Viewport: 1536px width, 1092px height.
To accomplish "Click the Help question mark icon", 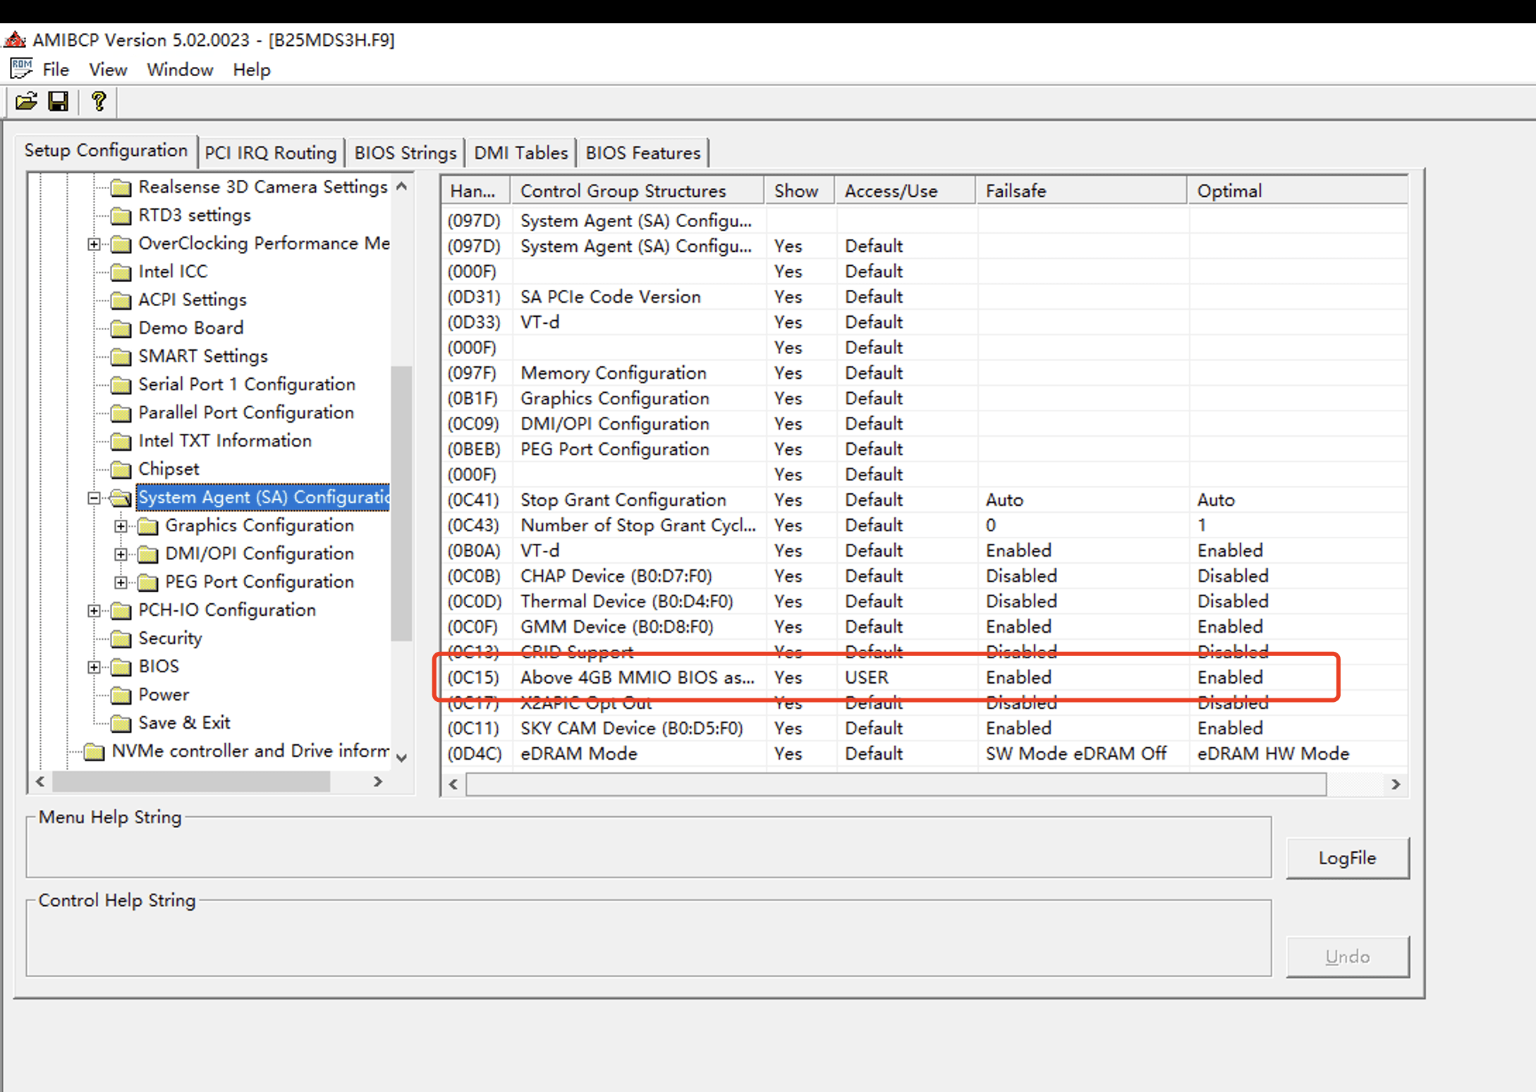I will pos(99,102).
